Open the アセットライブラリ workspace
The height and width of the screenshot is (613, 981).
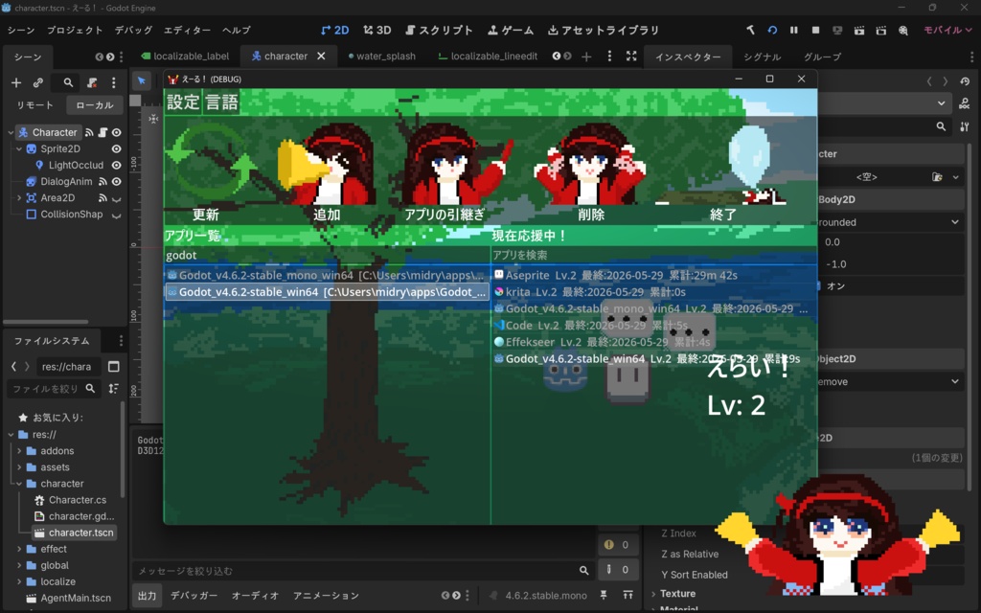(604, 30)
